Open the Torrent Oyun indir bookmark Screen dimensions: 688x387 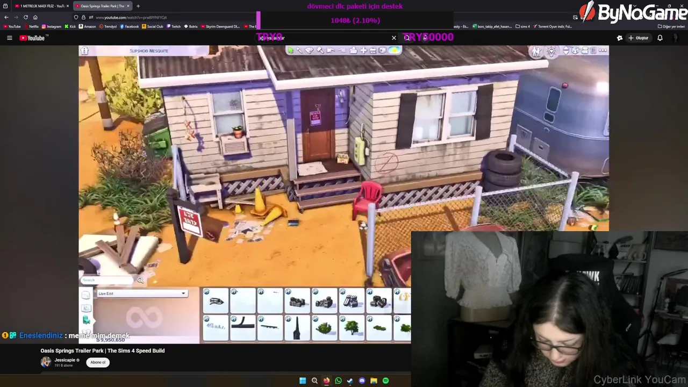[553, 26]
